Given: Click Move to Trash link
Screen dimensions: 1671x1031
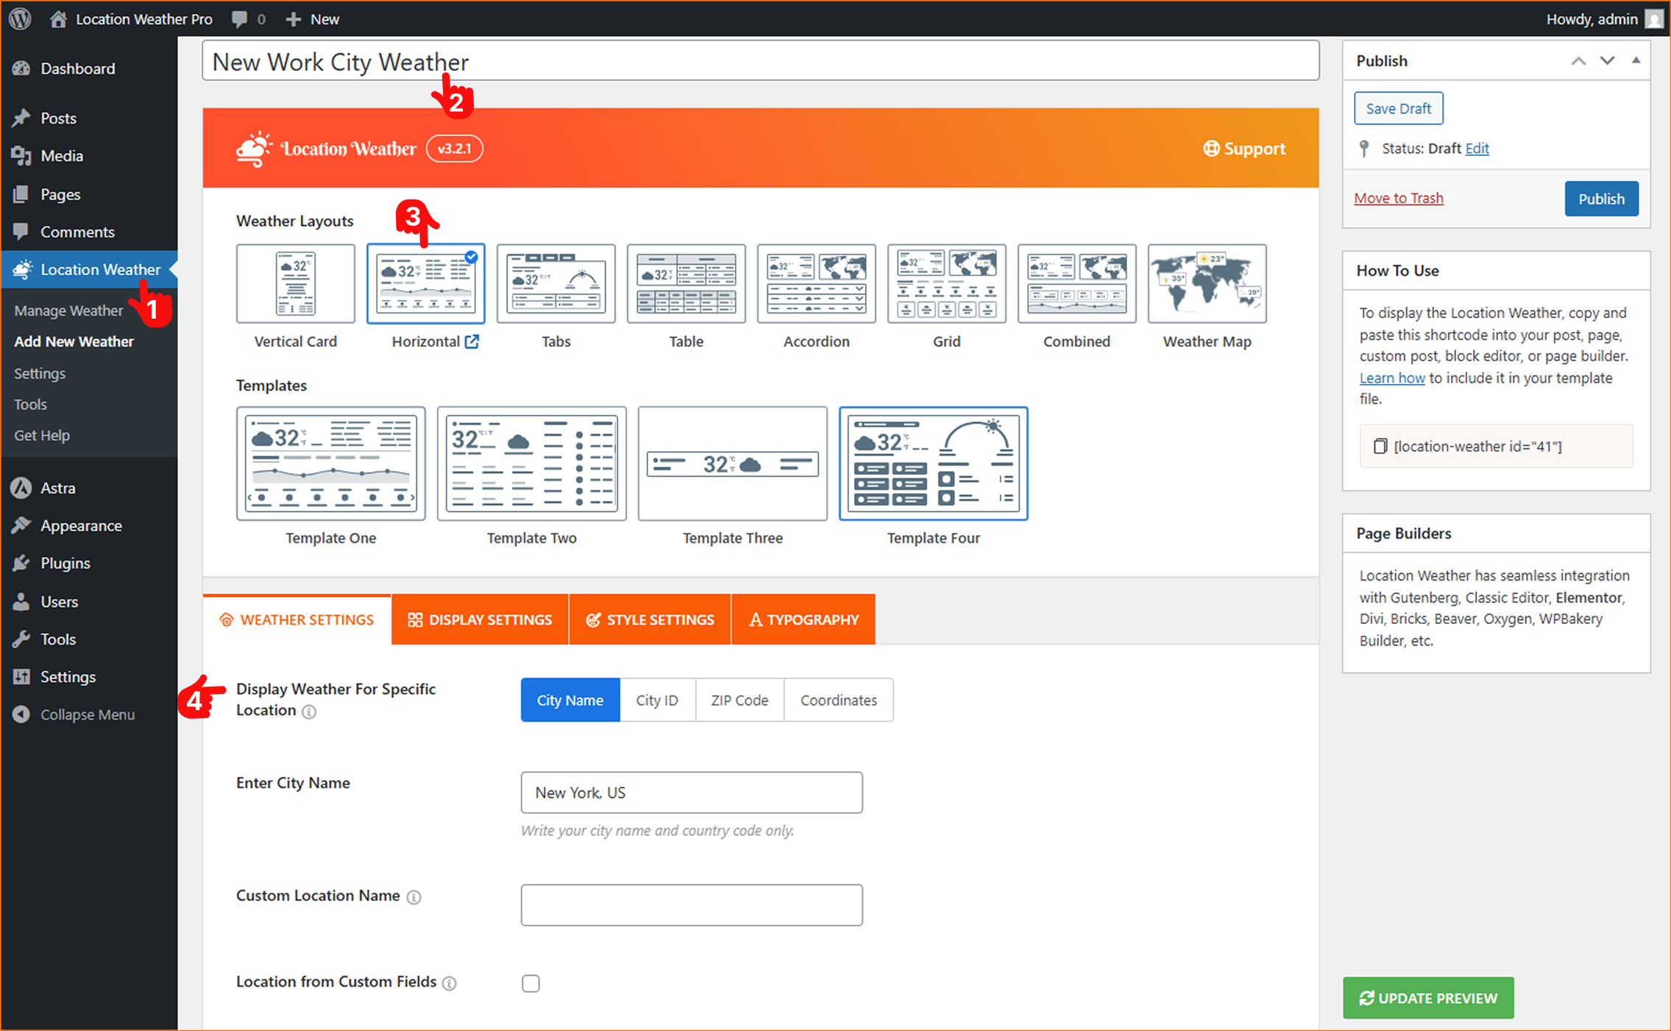Looking at the screenshot, I should pyautogui.click(x=1399, y=198).
